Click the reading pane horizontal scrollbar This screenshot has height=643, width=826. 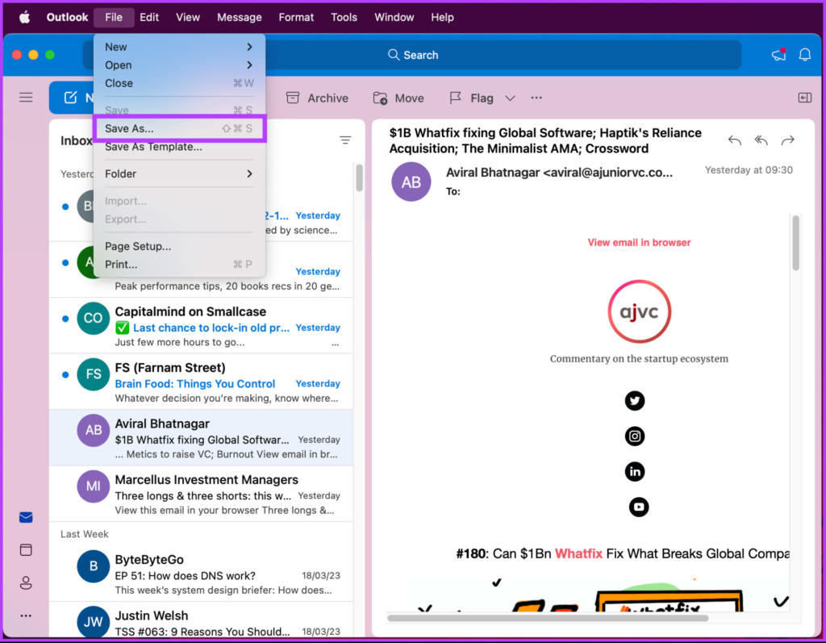(x=548, y=618)
